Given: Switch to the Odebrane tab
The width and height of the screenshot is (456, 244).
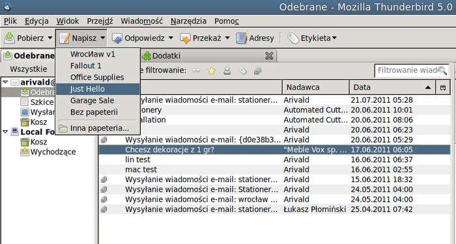Looking at the screenshot, I should tap(29, 55).
